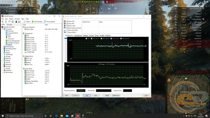210x118 pixels.
Task: Enable the Stress local disks checkbox
Action: click(67, 30)
